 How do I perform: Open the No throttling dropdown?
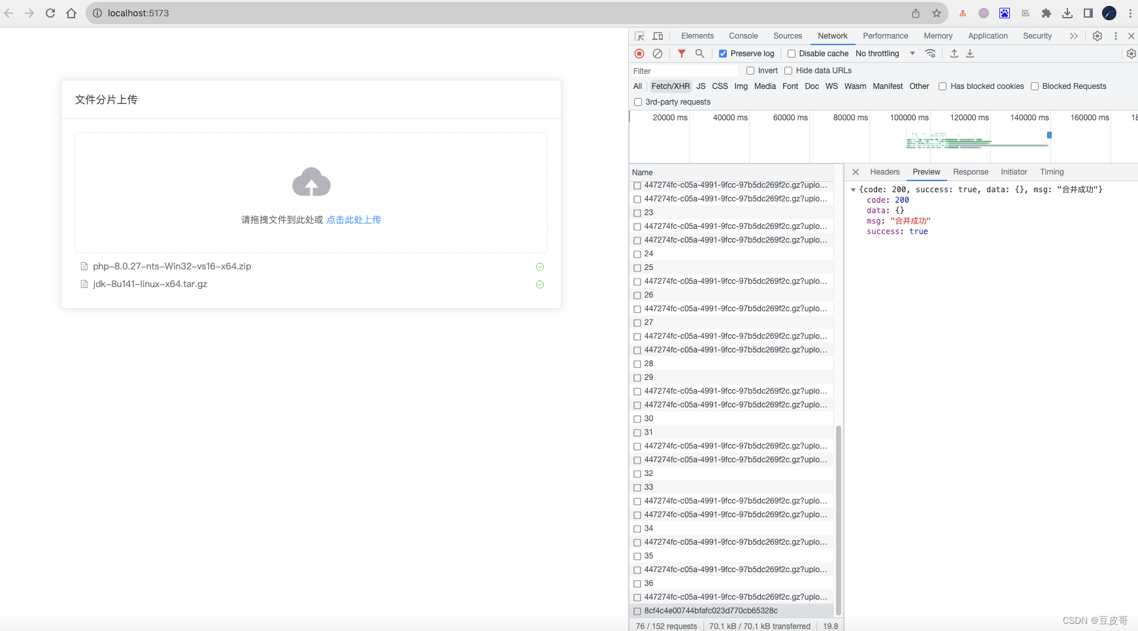(x=885, y=54)
